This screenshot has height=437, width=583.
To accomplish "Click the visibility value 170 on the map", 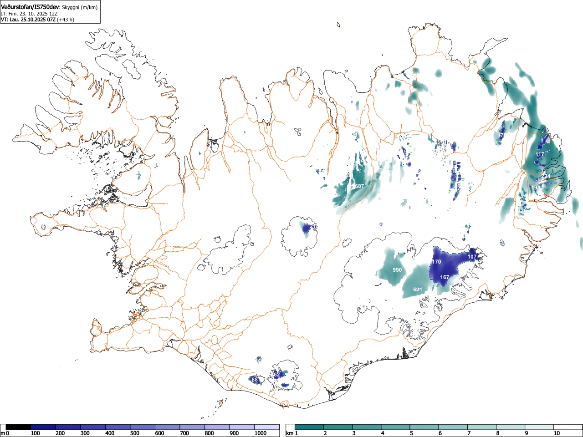I will pyautogui.click(x=436, y=262).
